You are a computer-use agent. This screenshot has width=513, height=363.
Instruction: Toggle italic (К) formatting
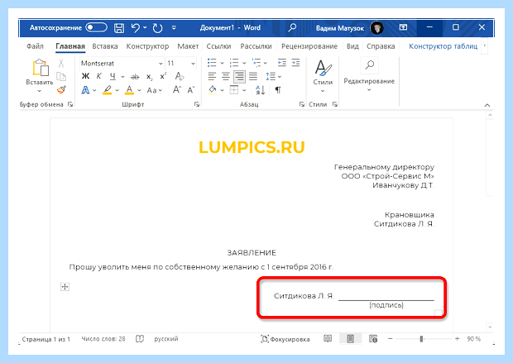coord(98,77)
